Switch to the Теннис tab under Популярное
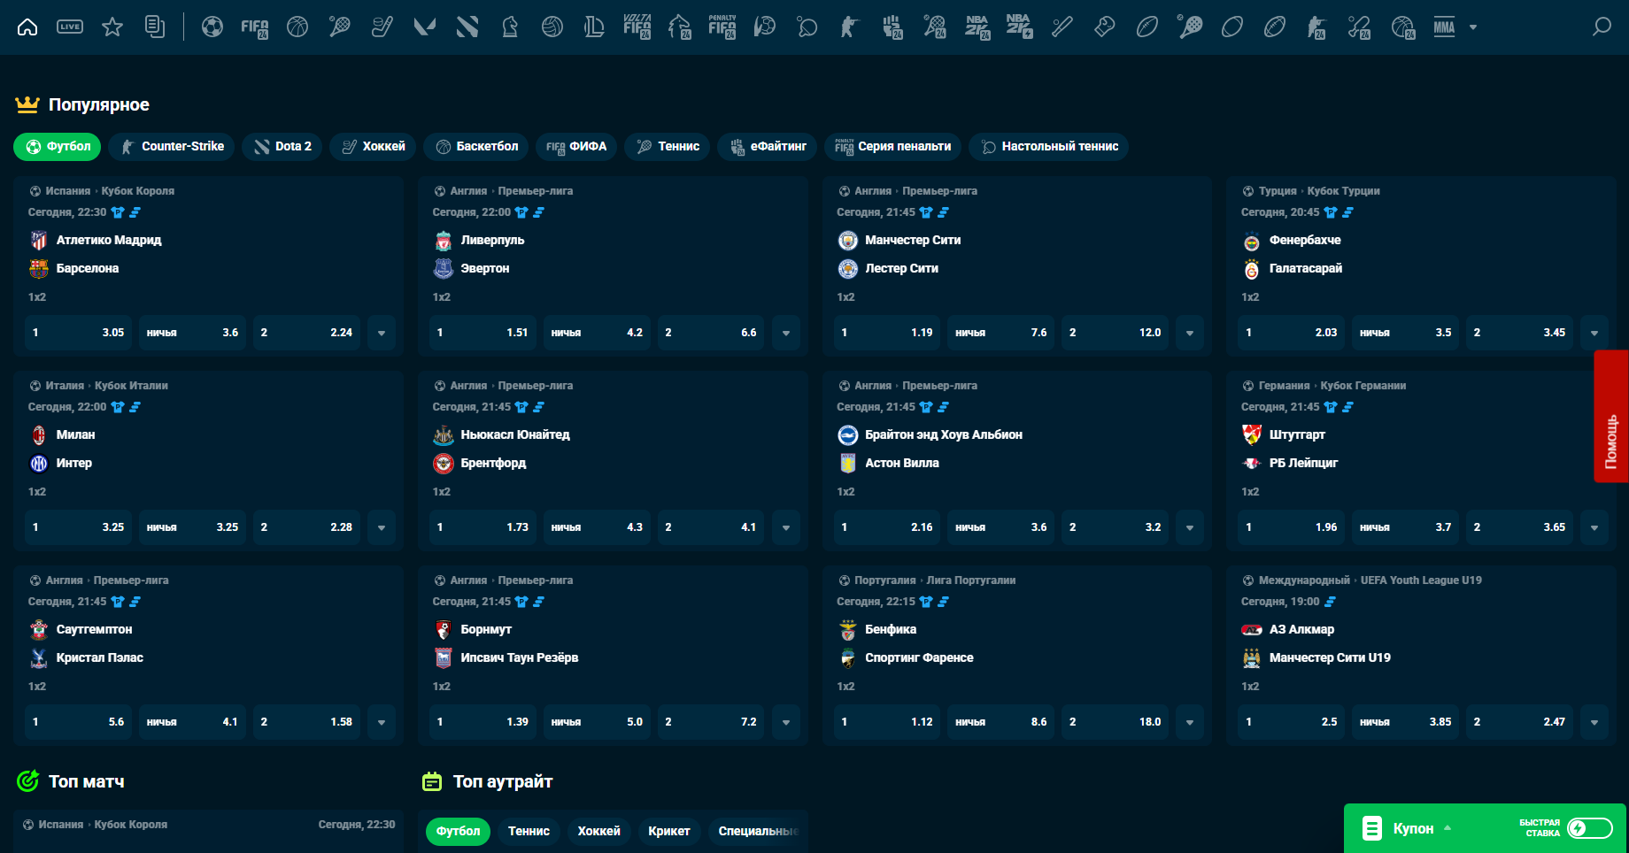1629x853 pixels. pyautogui.click(x=668, y=147)
